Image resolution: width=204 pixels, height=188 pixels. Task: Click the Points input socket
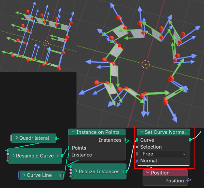coord(68,148)
